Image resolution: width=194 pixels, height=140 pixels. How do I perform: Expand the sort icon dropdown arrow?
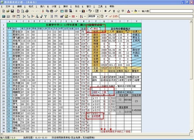(85, 16)
